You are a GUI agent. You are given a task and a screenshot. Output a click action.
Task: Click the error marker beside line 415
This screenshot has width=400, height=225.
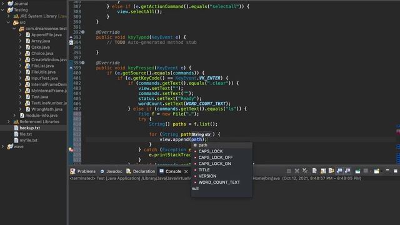click(x=71, y=150)
